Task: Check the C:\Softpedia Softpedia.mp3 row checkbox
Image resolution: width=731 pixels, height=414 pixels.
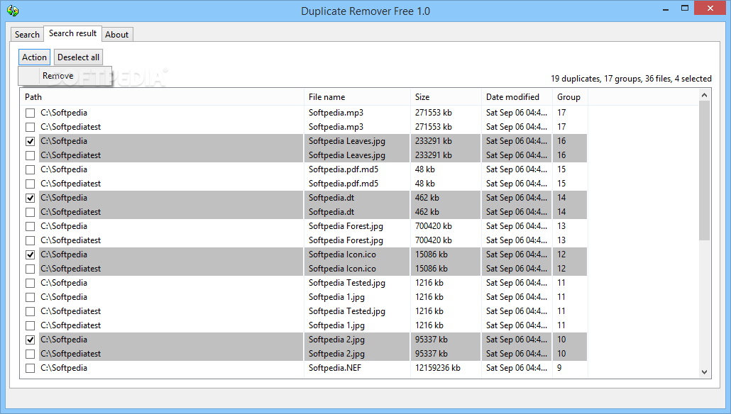Action: 31,113
